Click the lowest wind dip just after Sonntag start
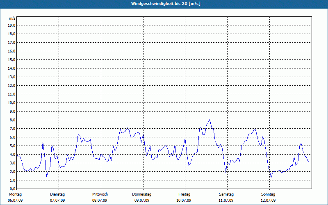The width and height of the screenshot is (328, 205). 271,178
